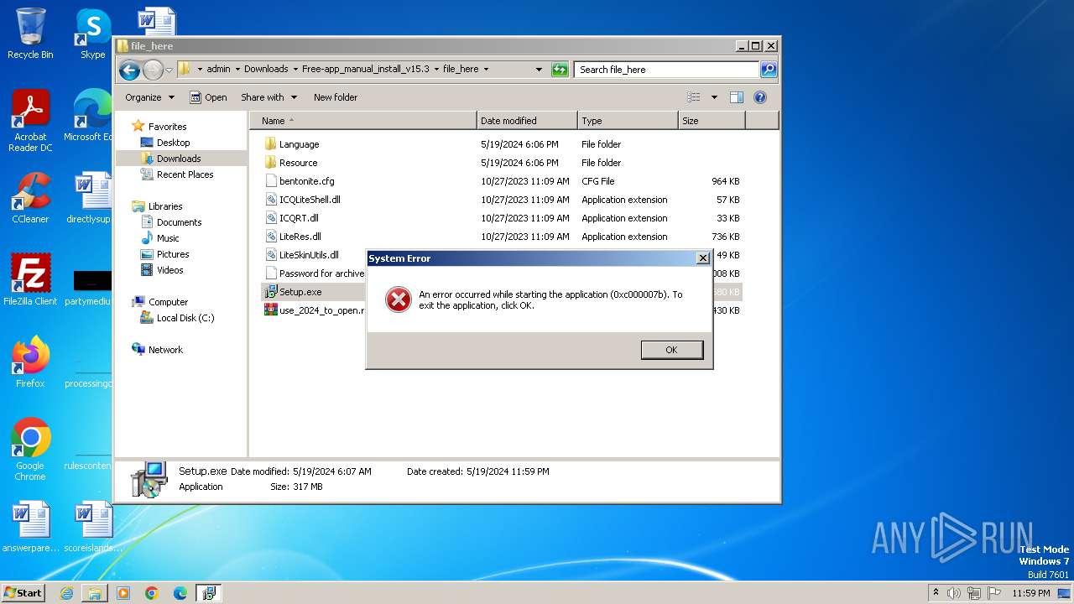1074x604 pixels.
Task: Refresh the file_here folder view
Action: (560, 70)
